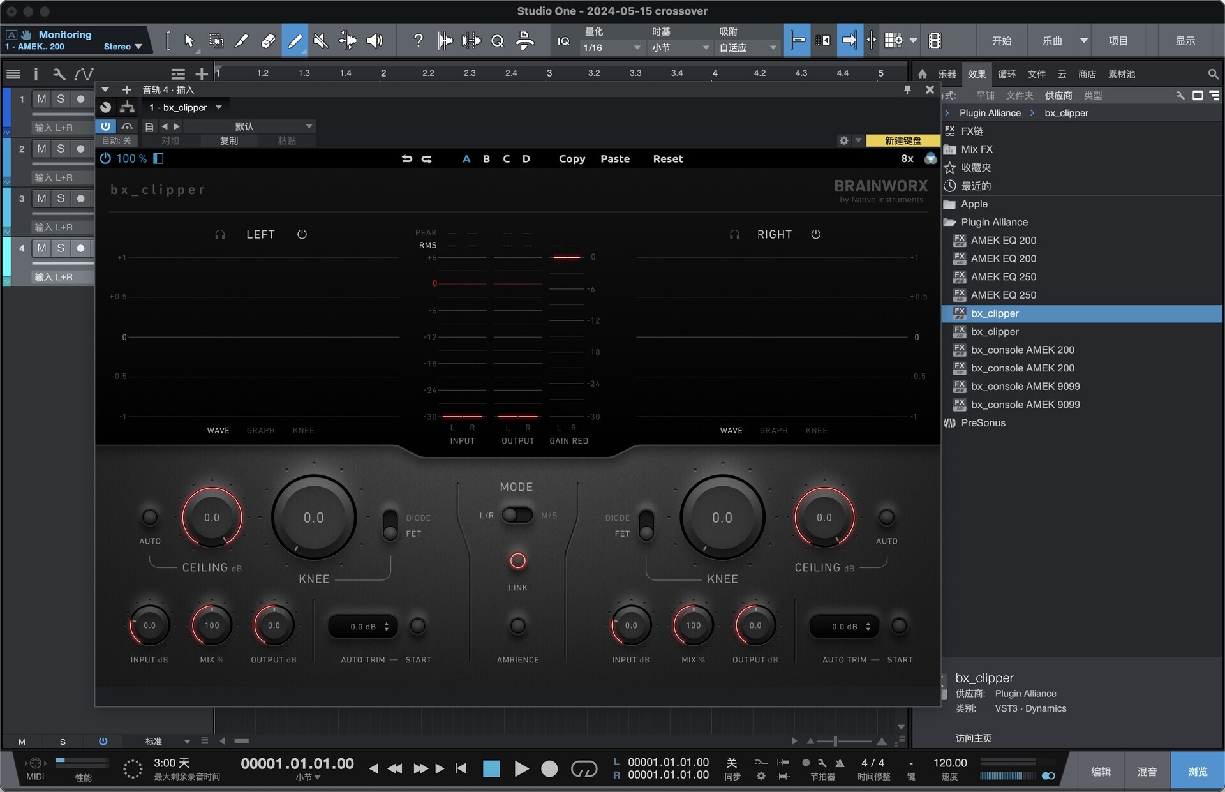Screen dimensions: 1225x792
Task: Select the Bend tool
Action: click(348, 41)
